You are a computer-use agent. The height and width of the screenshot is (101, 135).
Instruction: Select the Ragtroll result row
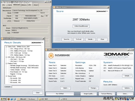click(x=16, y=74)
